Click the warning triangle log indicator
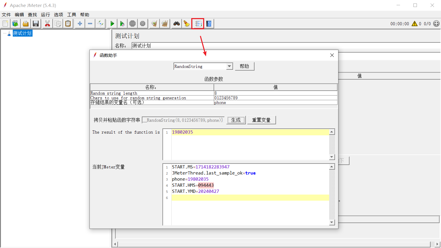The image size is (441, 248). tap(415, 24)
